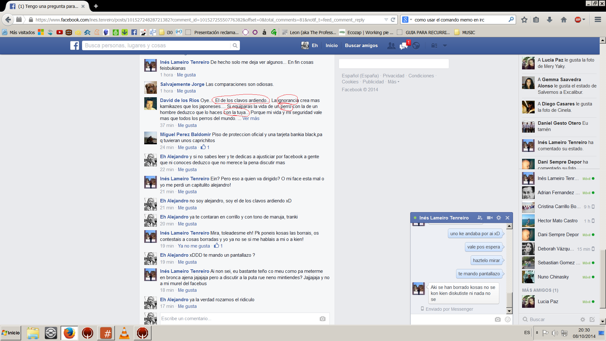606x341 pixels.
Task: Open Adblock Plus ABP icon
Action: 578,20
